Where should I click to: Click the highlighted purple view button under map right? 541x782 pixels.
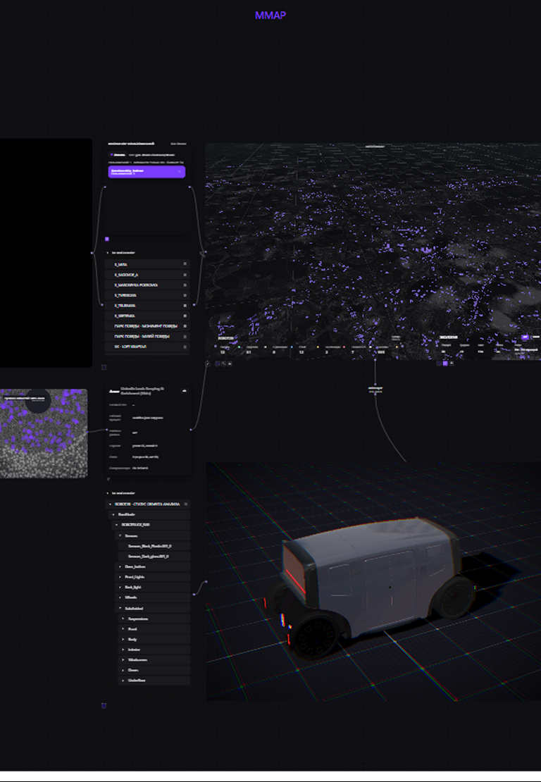[445, 364]
